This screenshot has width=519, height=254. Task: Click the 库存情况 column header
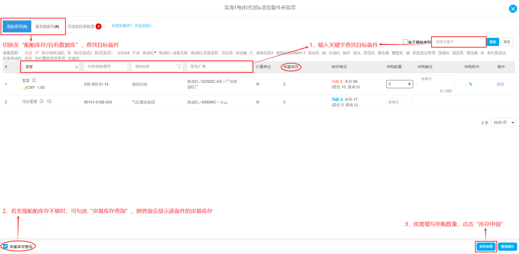(339, 67)
